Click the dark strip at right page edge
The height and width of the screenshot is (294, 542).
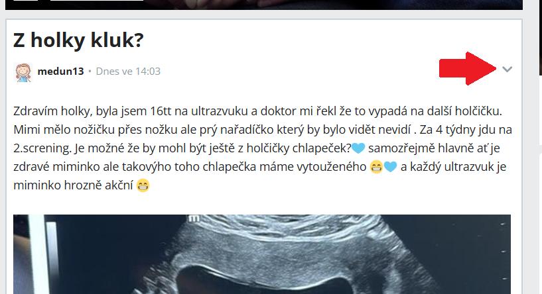click(540, 37)
